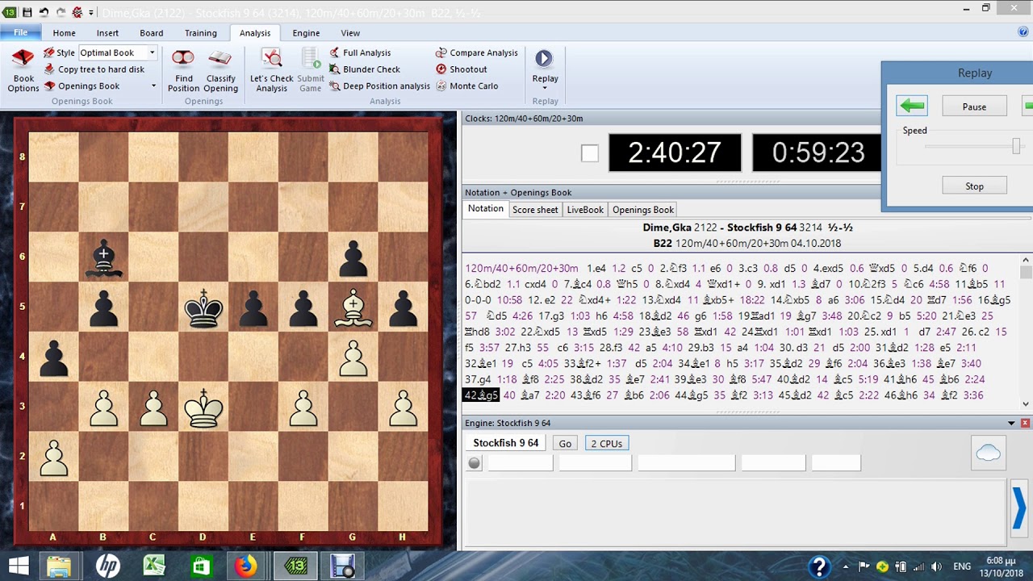Switch to the Board ribbon tab

tap(151, 33)
